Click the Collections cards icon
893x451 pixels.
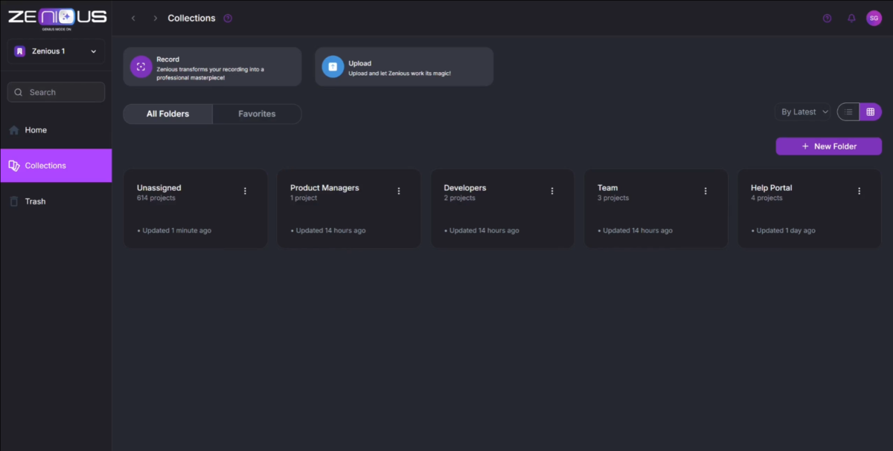tap(14, 166)
